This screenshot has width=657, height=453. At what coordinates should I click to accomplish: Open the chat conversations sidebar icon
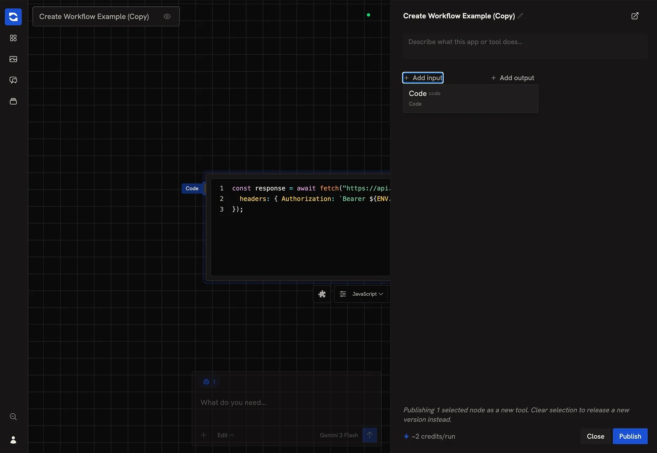[x=13, y=80]
